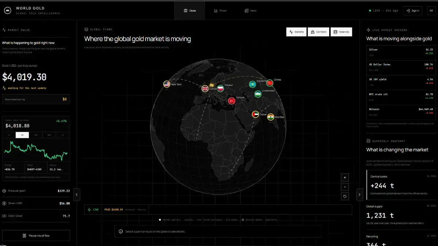This screenshot has height=246, width=438.
Task: Click the gold bar marker near London
Action: [x=212, y=85]
